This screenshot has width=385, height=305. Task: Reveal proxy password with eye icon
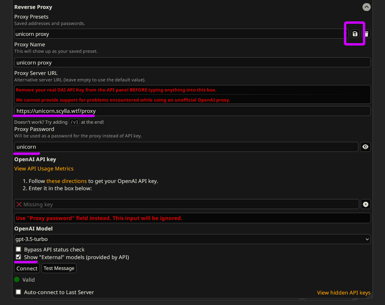coord(365,147)
